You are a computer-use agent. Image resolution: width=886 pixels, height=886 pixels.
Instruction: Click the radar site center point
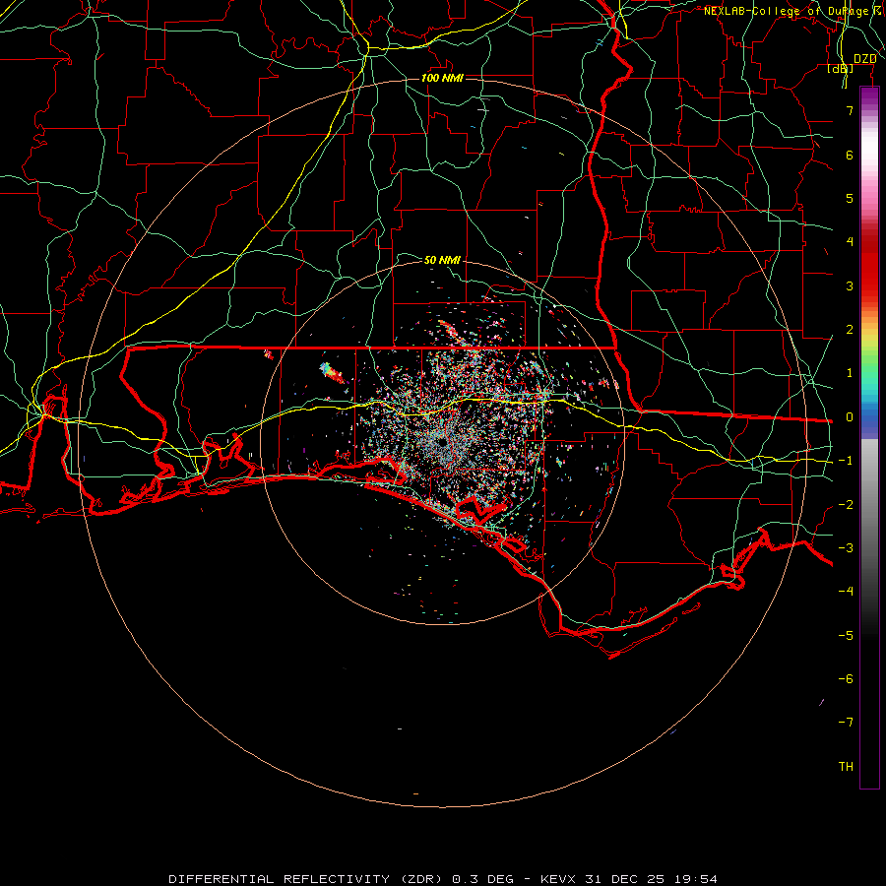coord(442,443)
